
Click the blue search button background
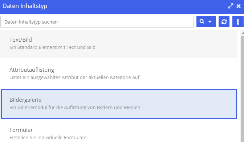[x=206, y=22]
